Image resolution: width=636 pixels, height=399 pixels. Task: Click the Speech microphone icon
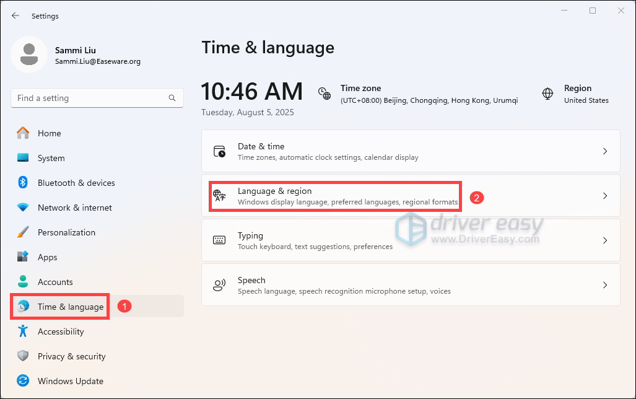[x=219, y=284]
